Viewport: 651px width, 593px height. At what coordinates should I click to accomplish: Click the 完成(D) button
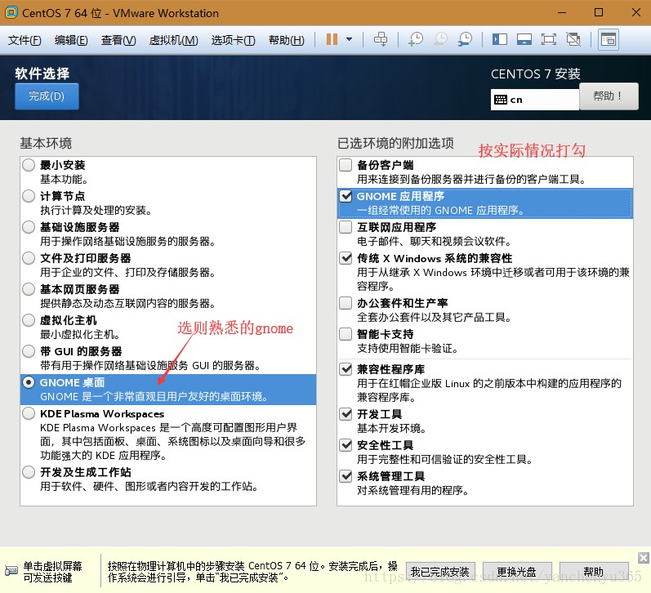(47, 96)
